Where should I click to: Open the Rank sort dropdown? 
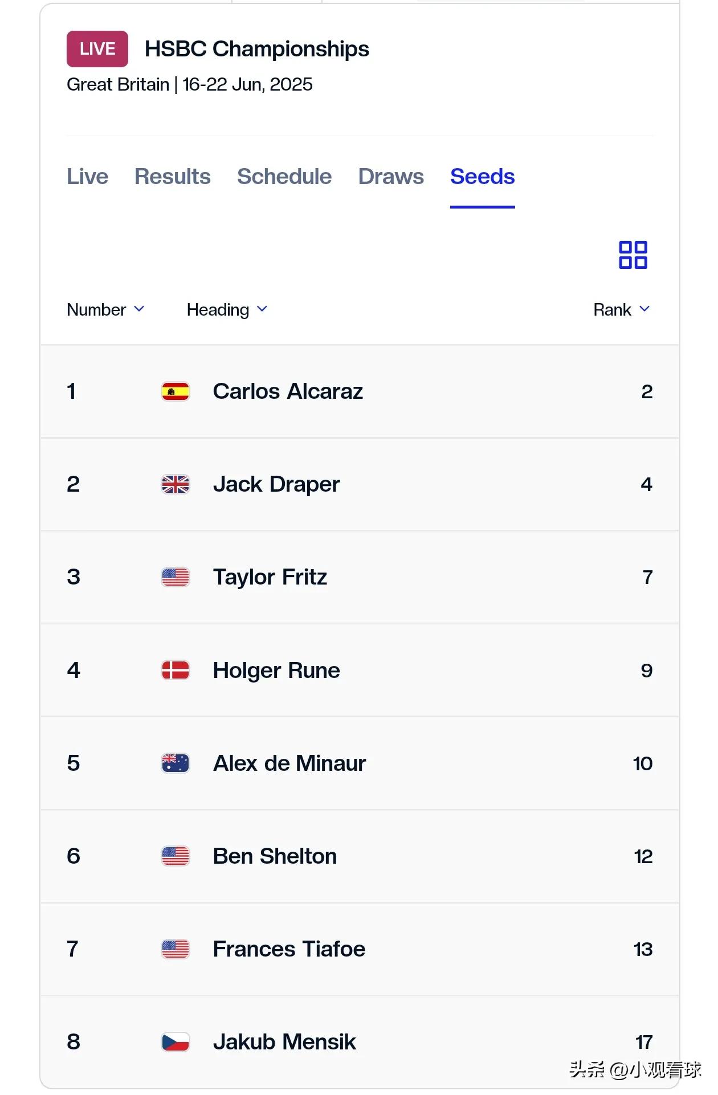(x=622, y=310)
